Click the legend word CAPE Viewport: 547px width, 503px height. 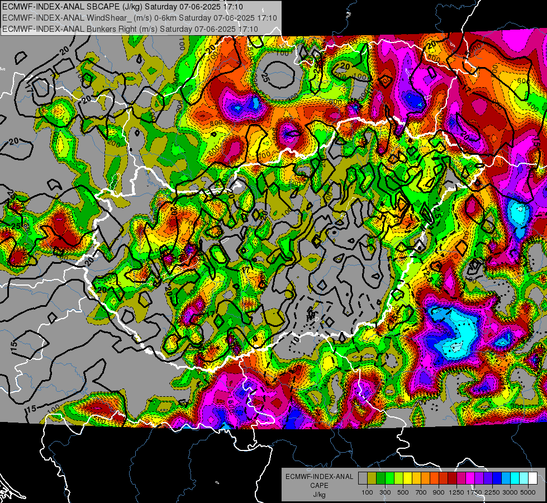319,485
